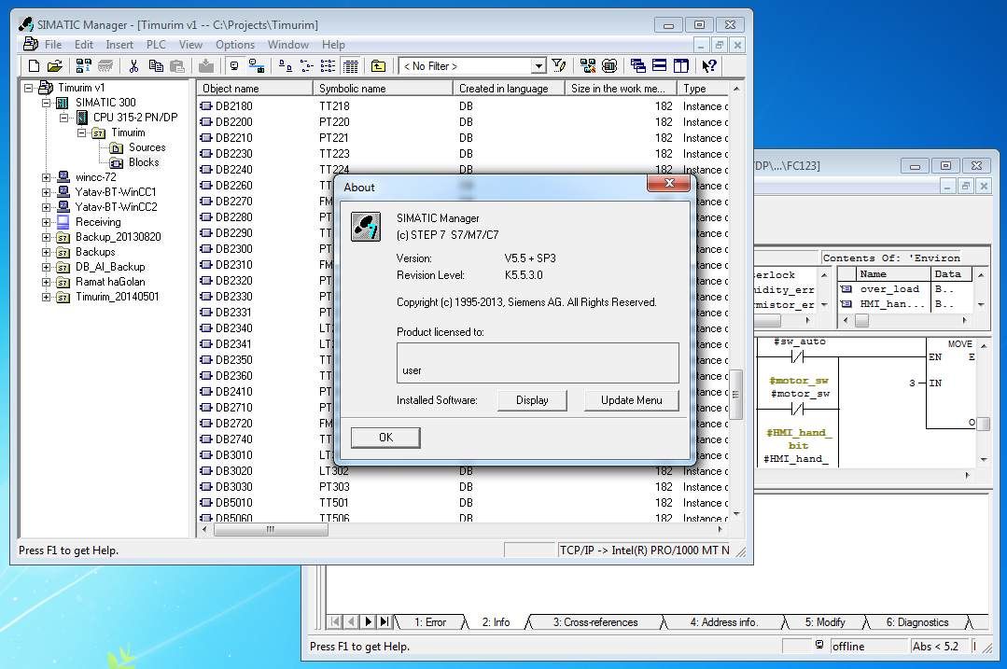Click the block list vertical scrollbar thumb
The height and width of the screenshot is (669, 1007).
(736, 394)
